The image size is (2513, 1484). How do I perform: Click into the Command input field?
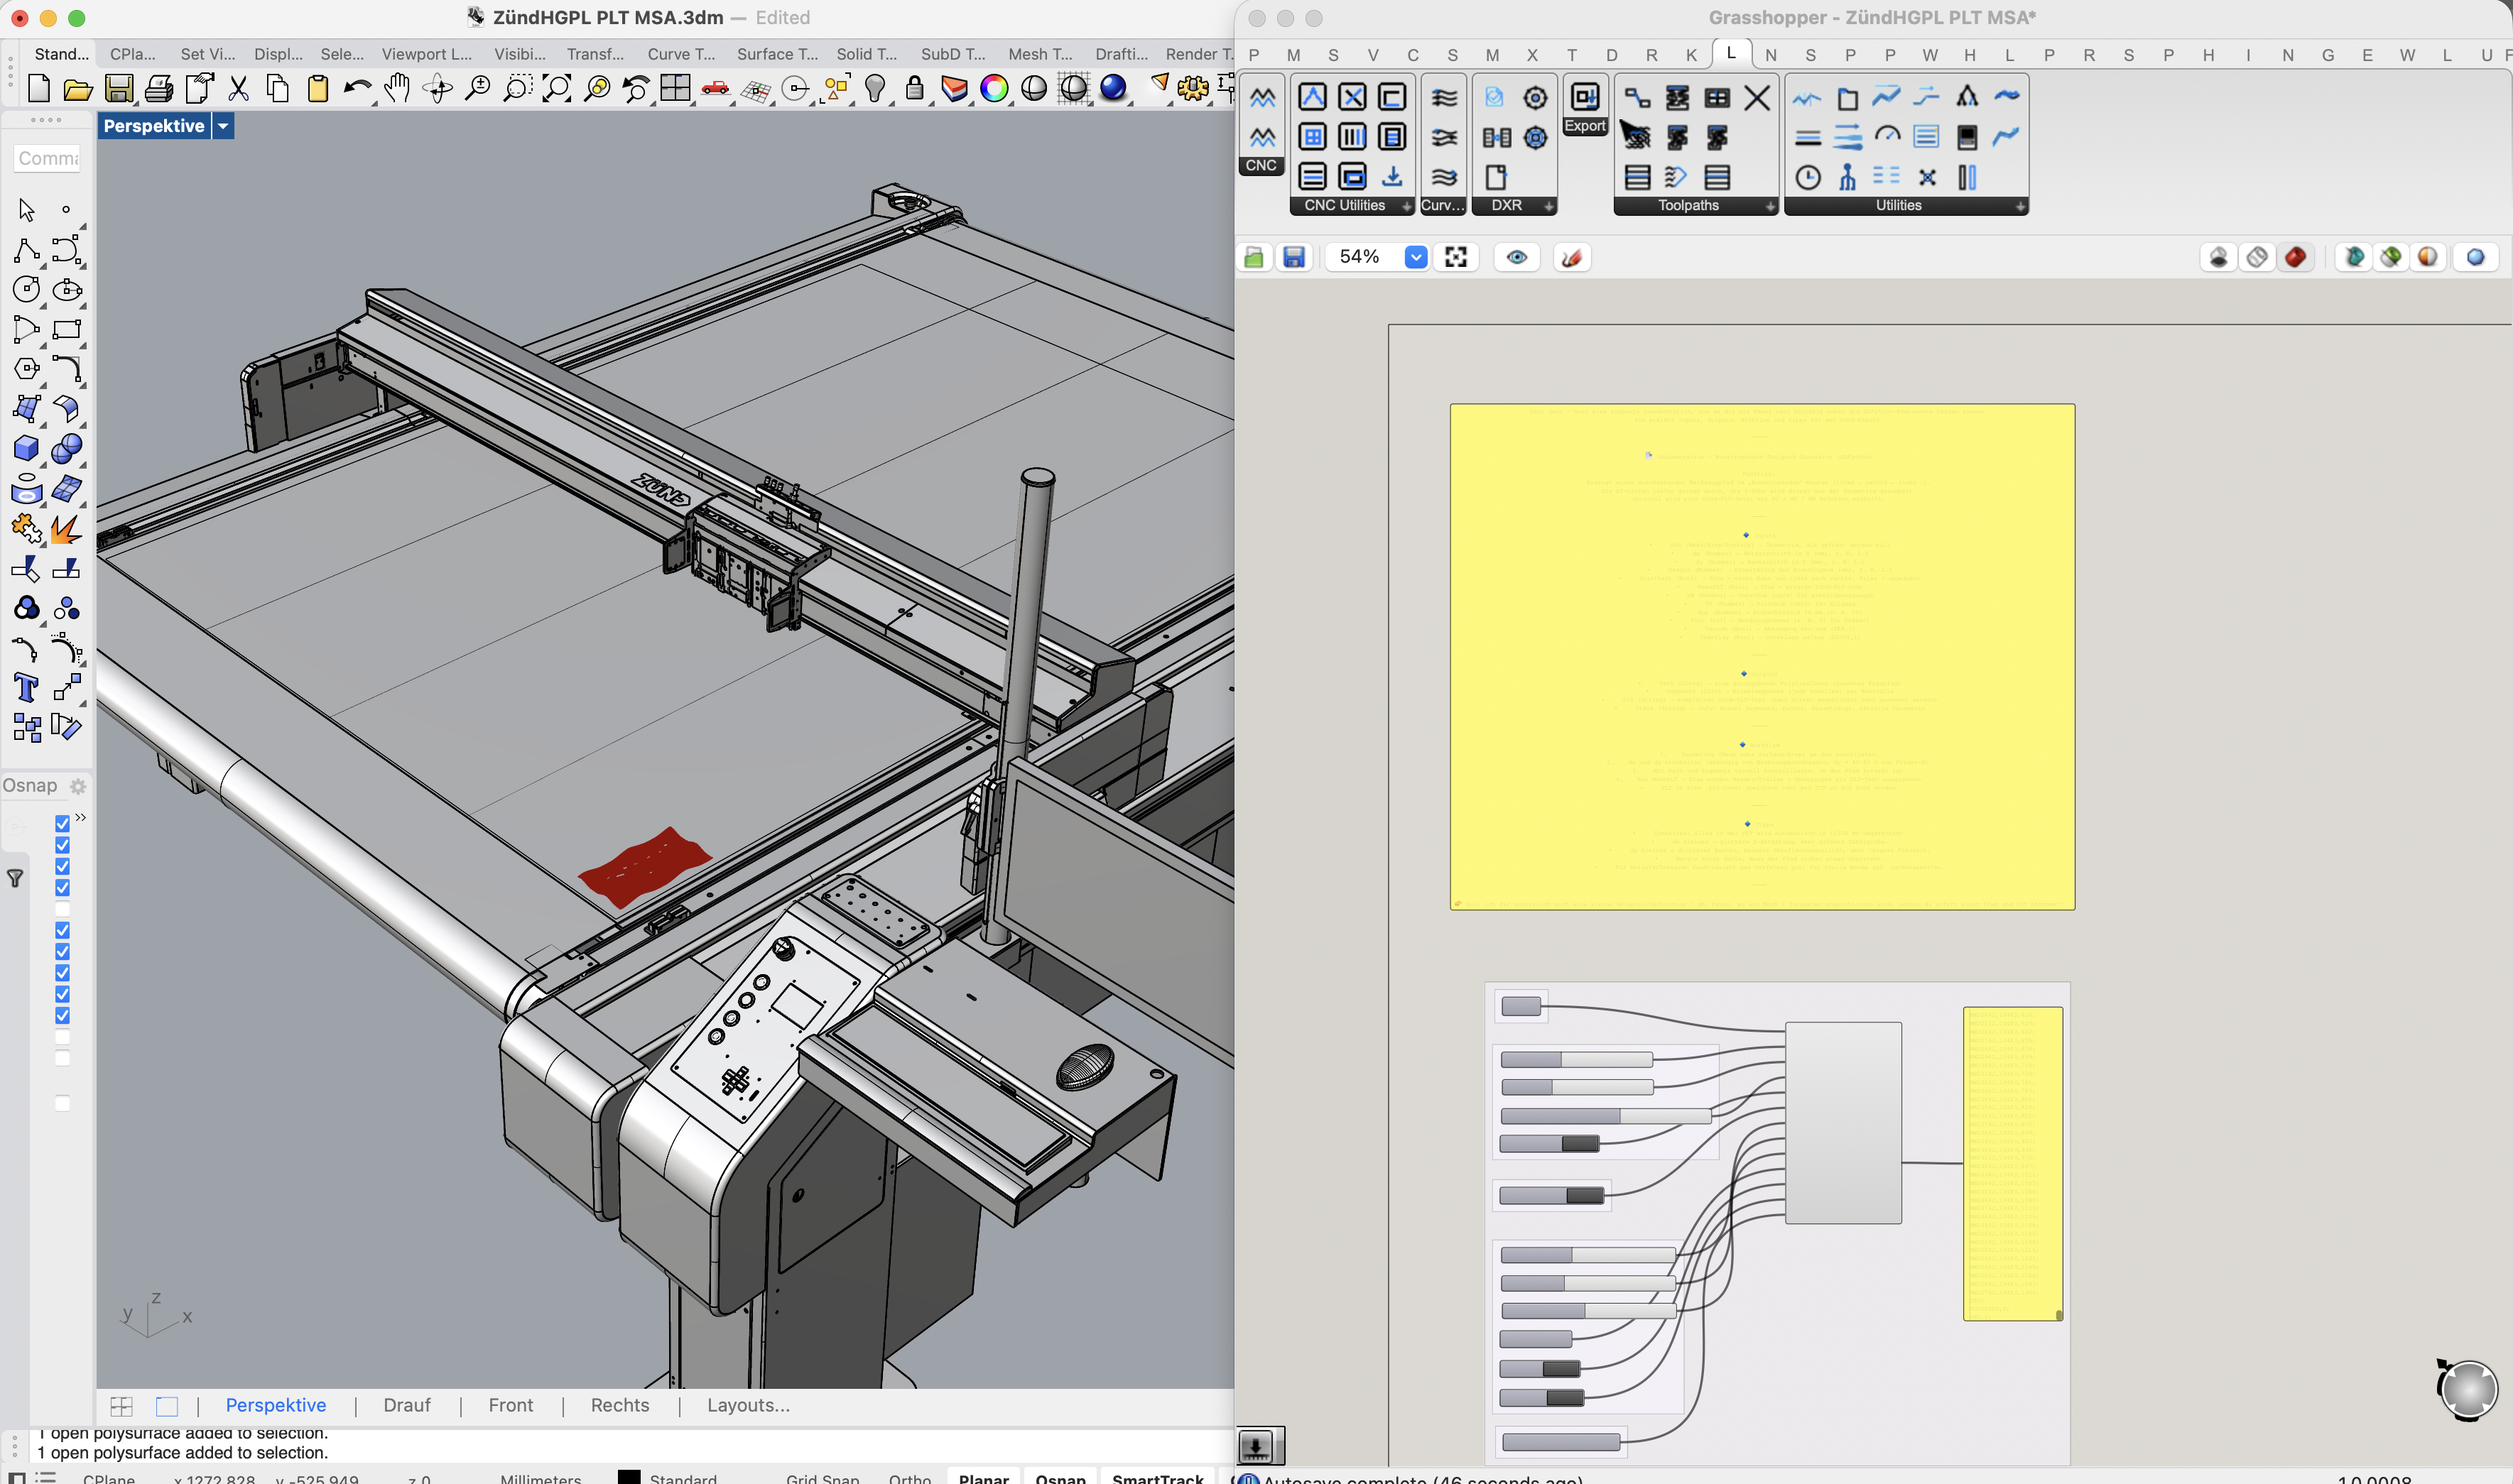coord(47,158)
